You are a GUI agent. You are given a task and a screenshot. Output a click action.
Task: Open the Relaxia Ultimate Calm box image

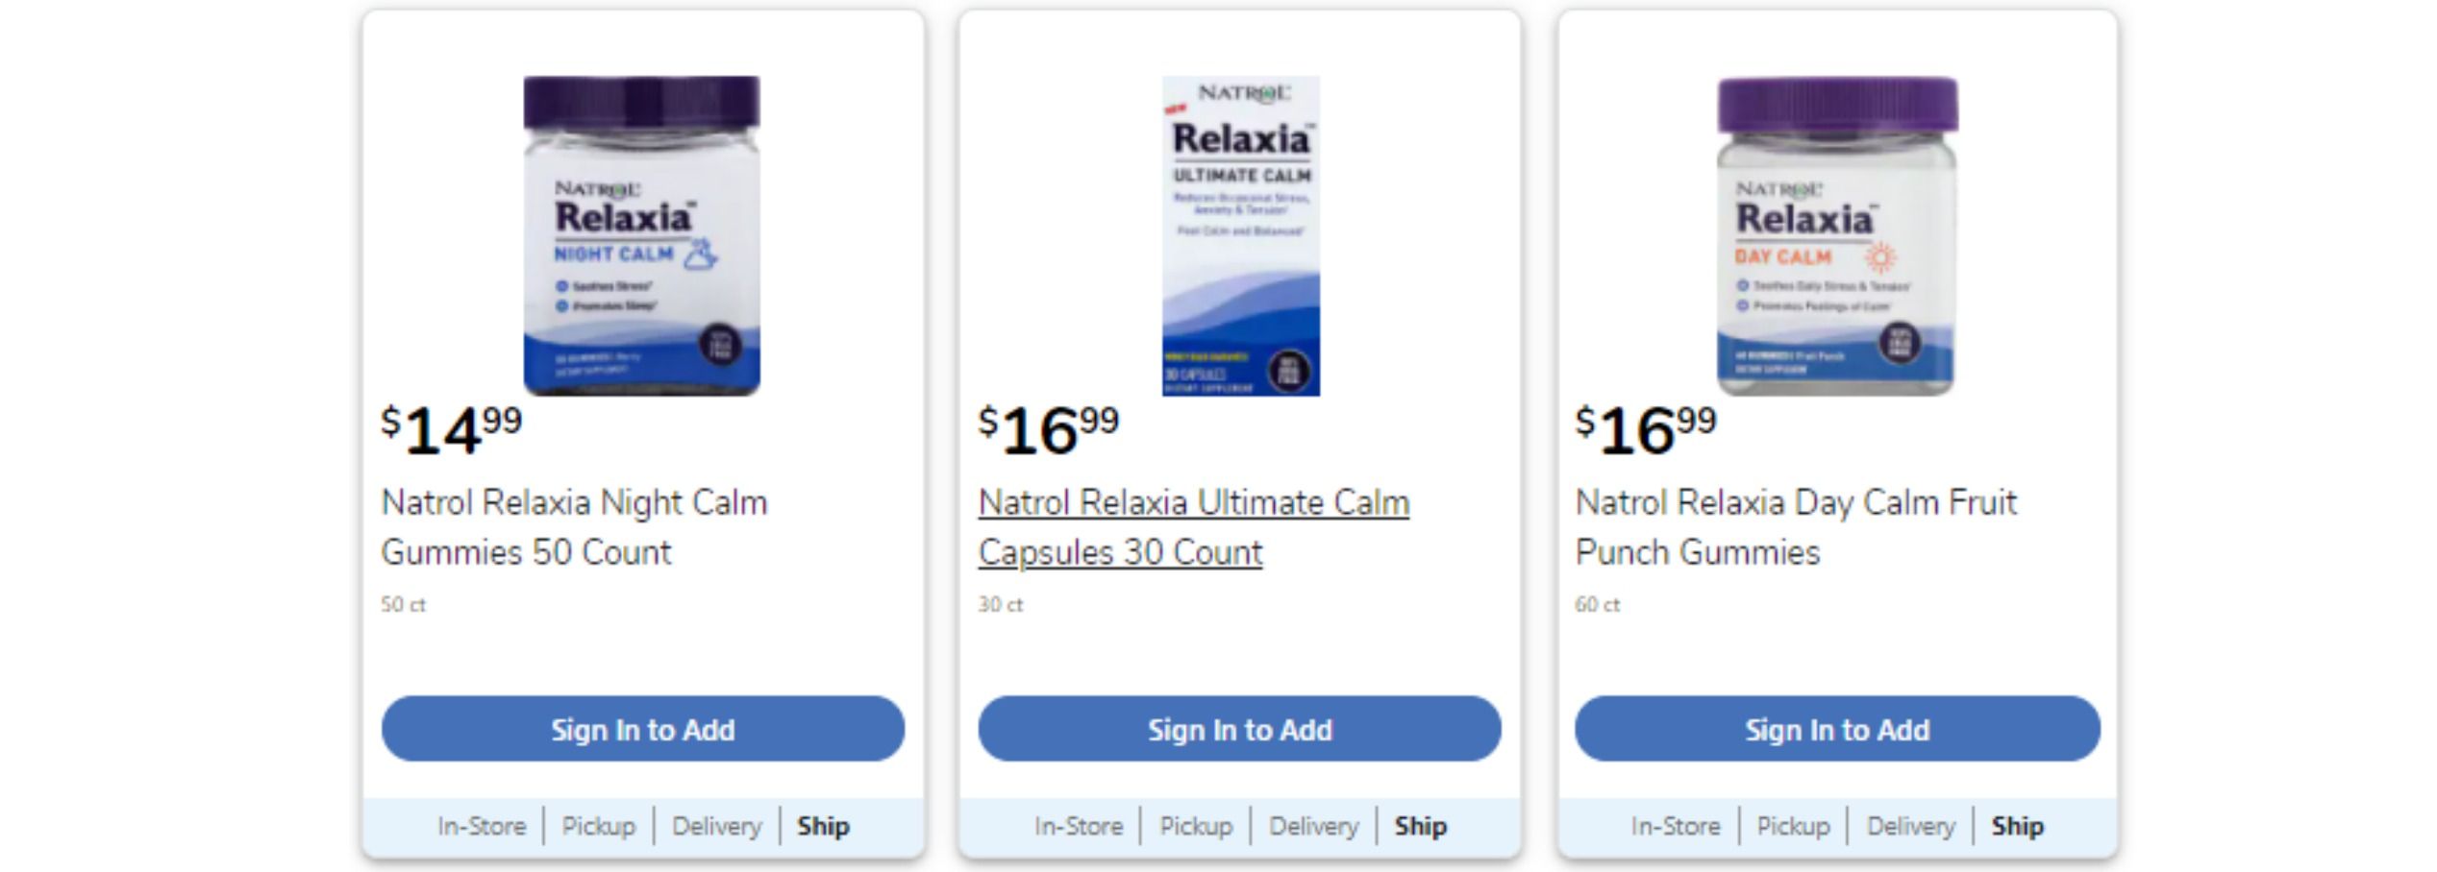[x=1240, y=235]
